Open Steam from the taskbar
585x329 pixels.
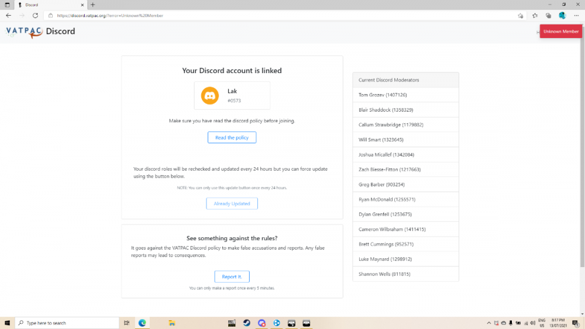click(x=247, y=323)
